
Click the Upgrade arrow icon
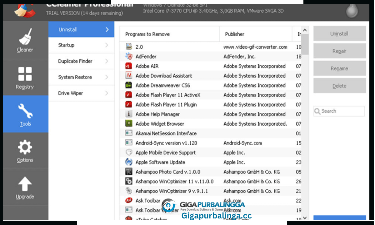[x=25, y=184]
